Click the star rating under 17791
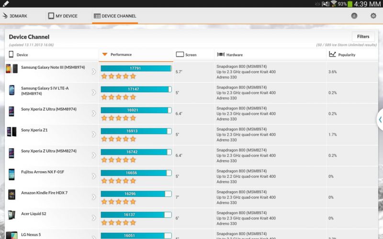 click(x=118, y=76)
